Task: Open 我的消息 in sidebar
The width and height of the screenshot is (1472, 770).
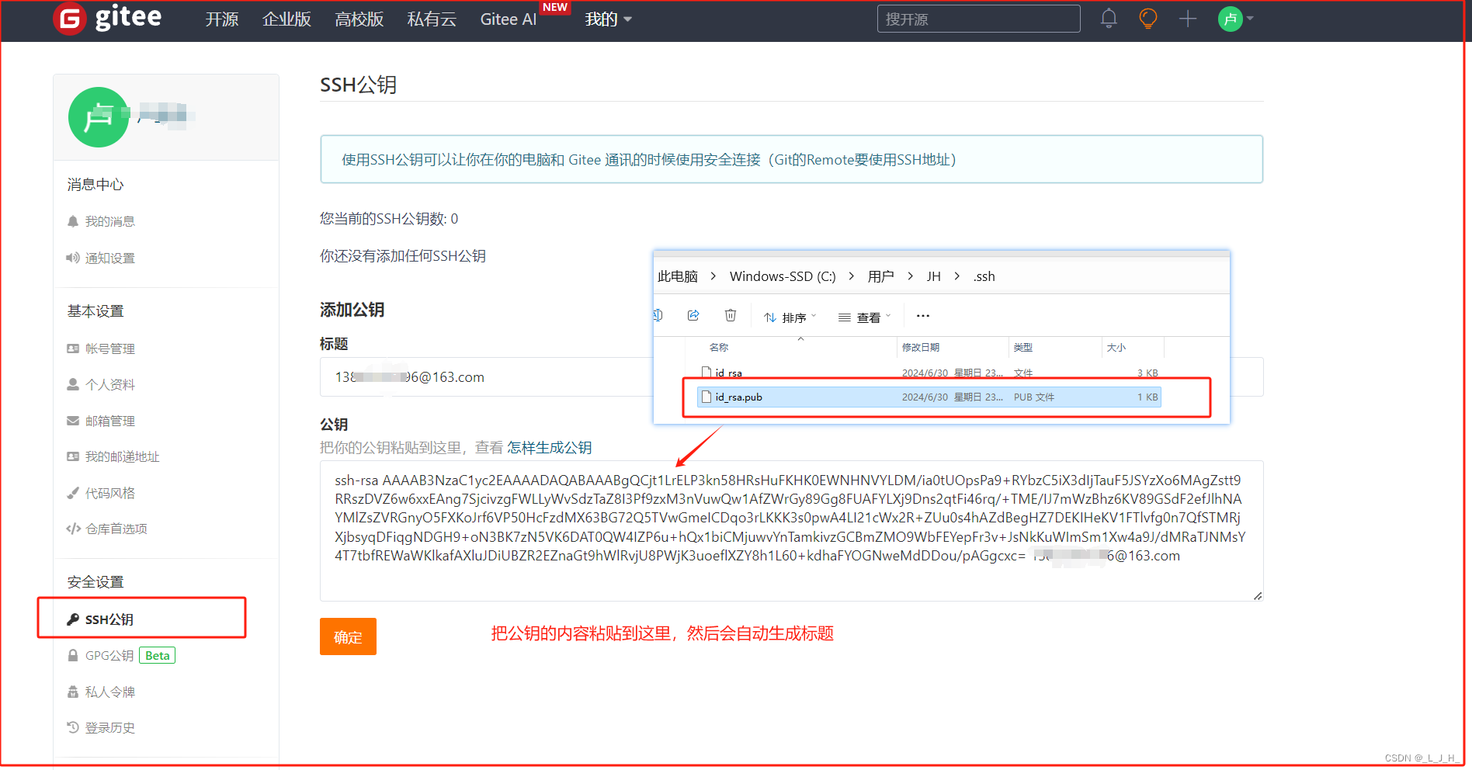Action: pos(109,221)
